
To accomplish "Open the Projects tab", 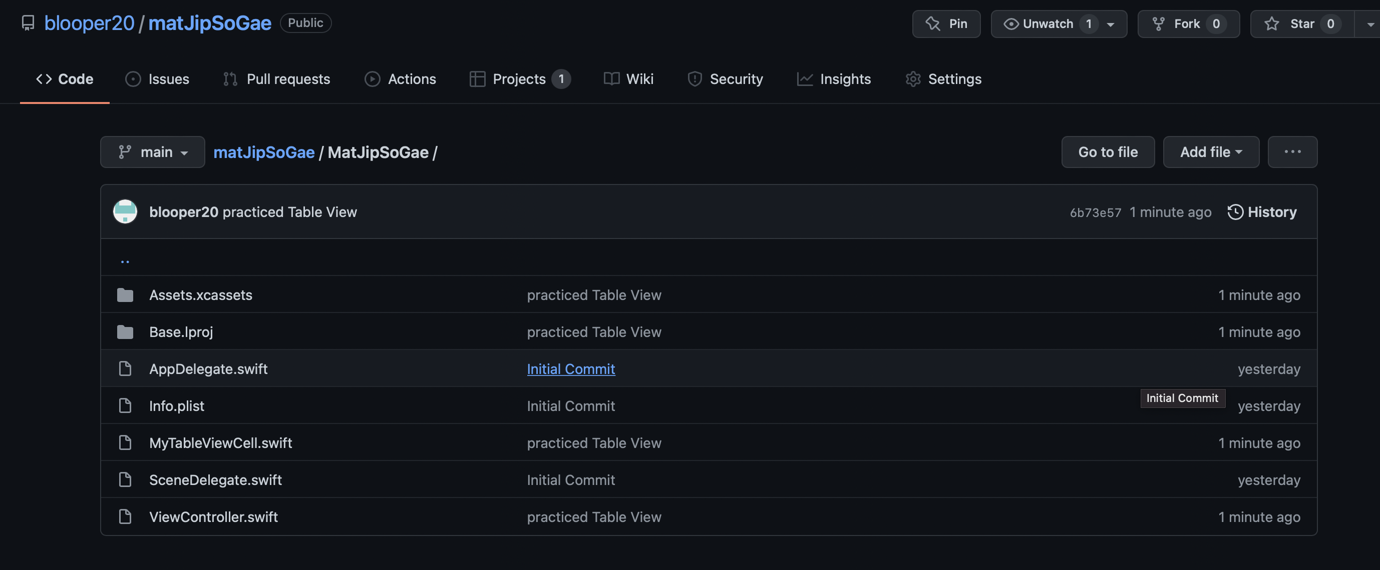I will [x=520, y=79].
